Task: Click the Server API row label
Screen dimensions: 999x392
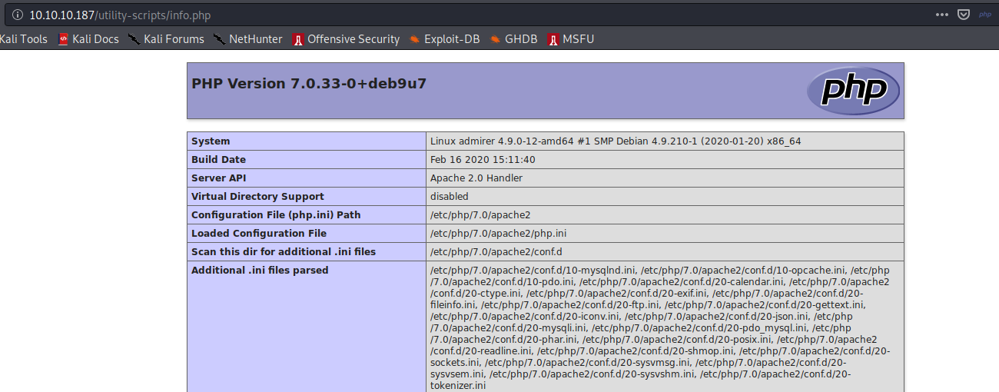Action: (x=218, y=178)
